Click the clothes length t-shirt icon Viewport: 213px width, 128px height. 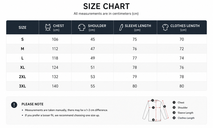tap(165, 28)
